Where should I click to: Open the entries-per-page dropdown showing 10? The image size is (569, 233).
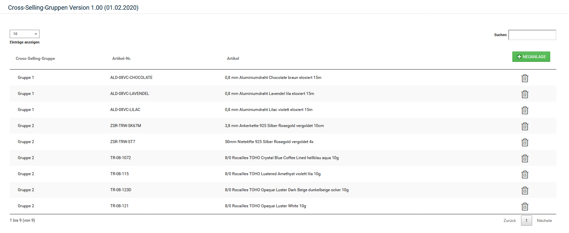click(x=24, y=34)
